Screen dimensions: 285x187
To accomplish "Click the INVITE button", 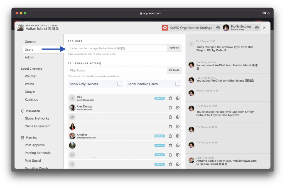I will coord(174,48).
